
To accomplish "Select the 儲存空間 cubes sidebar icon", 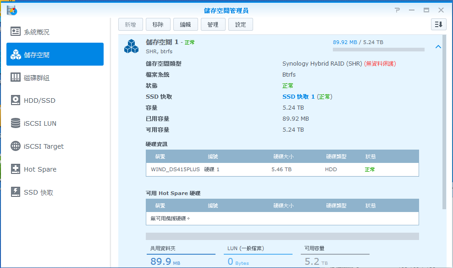I will tap(16, 54).
